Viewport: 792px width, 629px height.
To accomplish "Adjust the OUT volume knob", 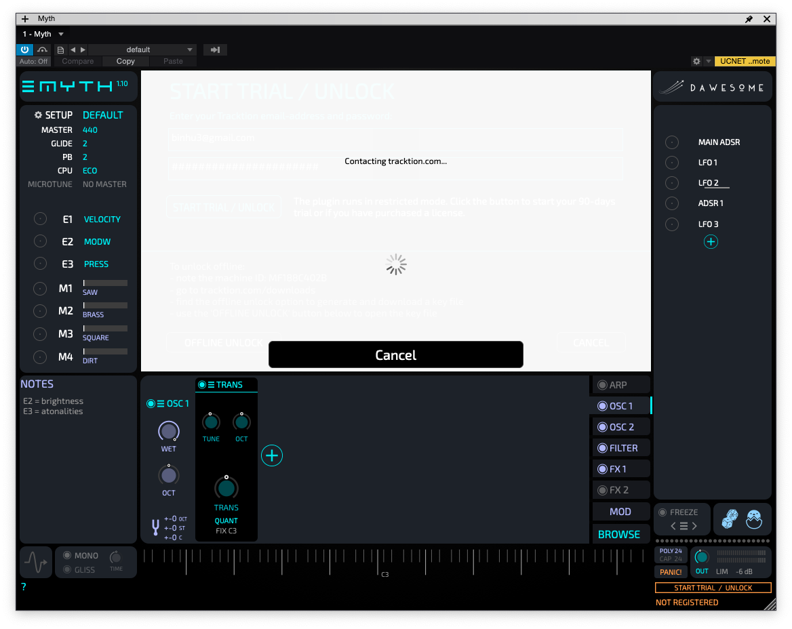I will point(702,556).
